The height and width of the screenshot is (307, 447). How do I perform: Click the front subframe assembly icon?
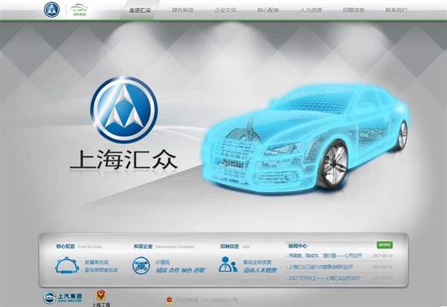(x=67, y=266)
